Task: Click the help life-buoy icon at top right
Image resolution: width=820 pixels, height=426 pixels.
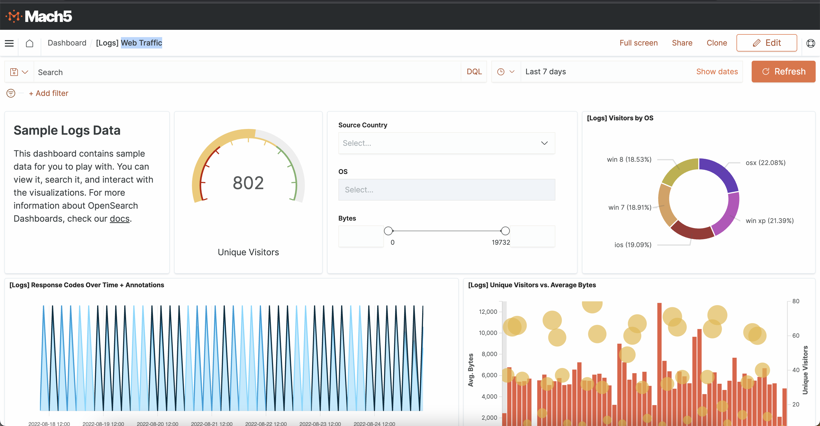Action: [x=810, y=43]
